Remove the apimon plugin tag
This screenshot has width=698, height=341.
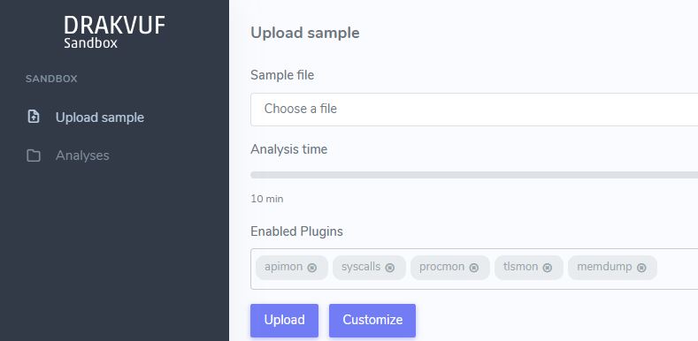[x=312, y=268]
